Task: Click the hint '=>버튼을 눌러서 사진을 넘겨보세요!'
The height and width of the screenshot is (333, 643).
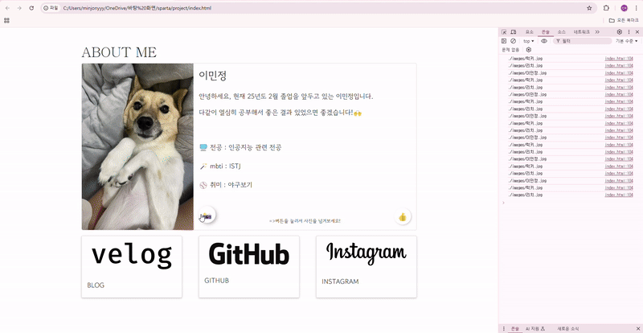Action: pos(305,221)
